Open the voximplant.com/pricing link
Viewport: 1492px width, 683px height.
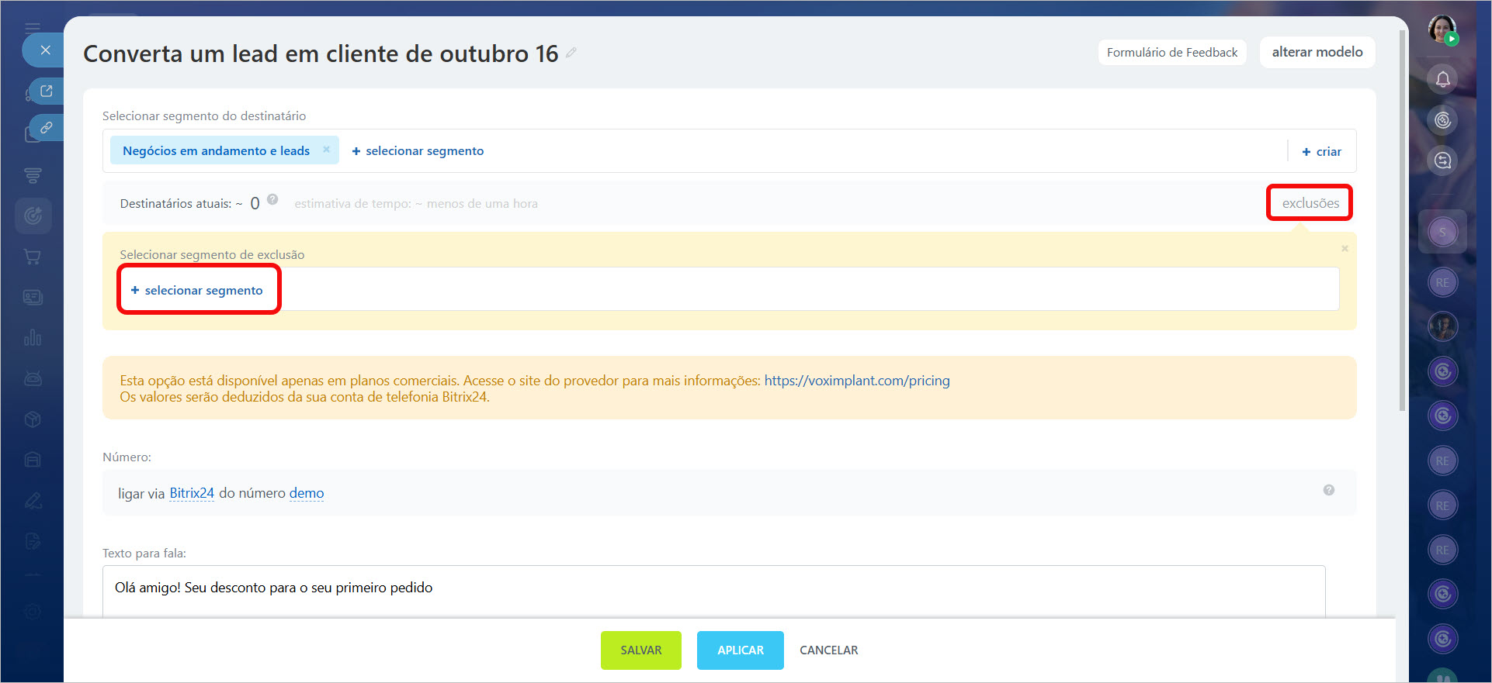856,381
